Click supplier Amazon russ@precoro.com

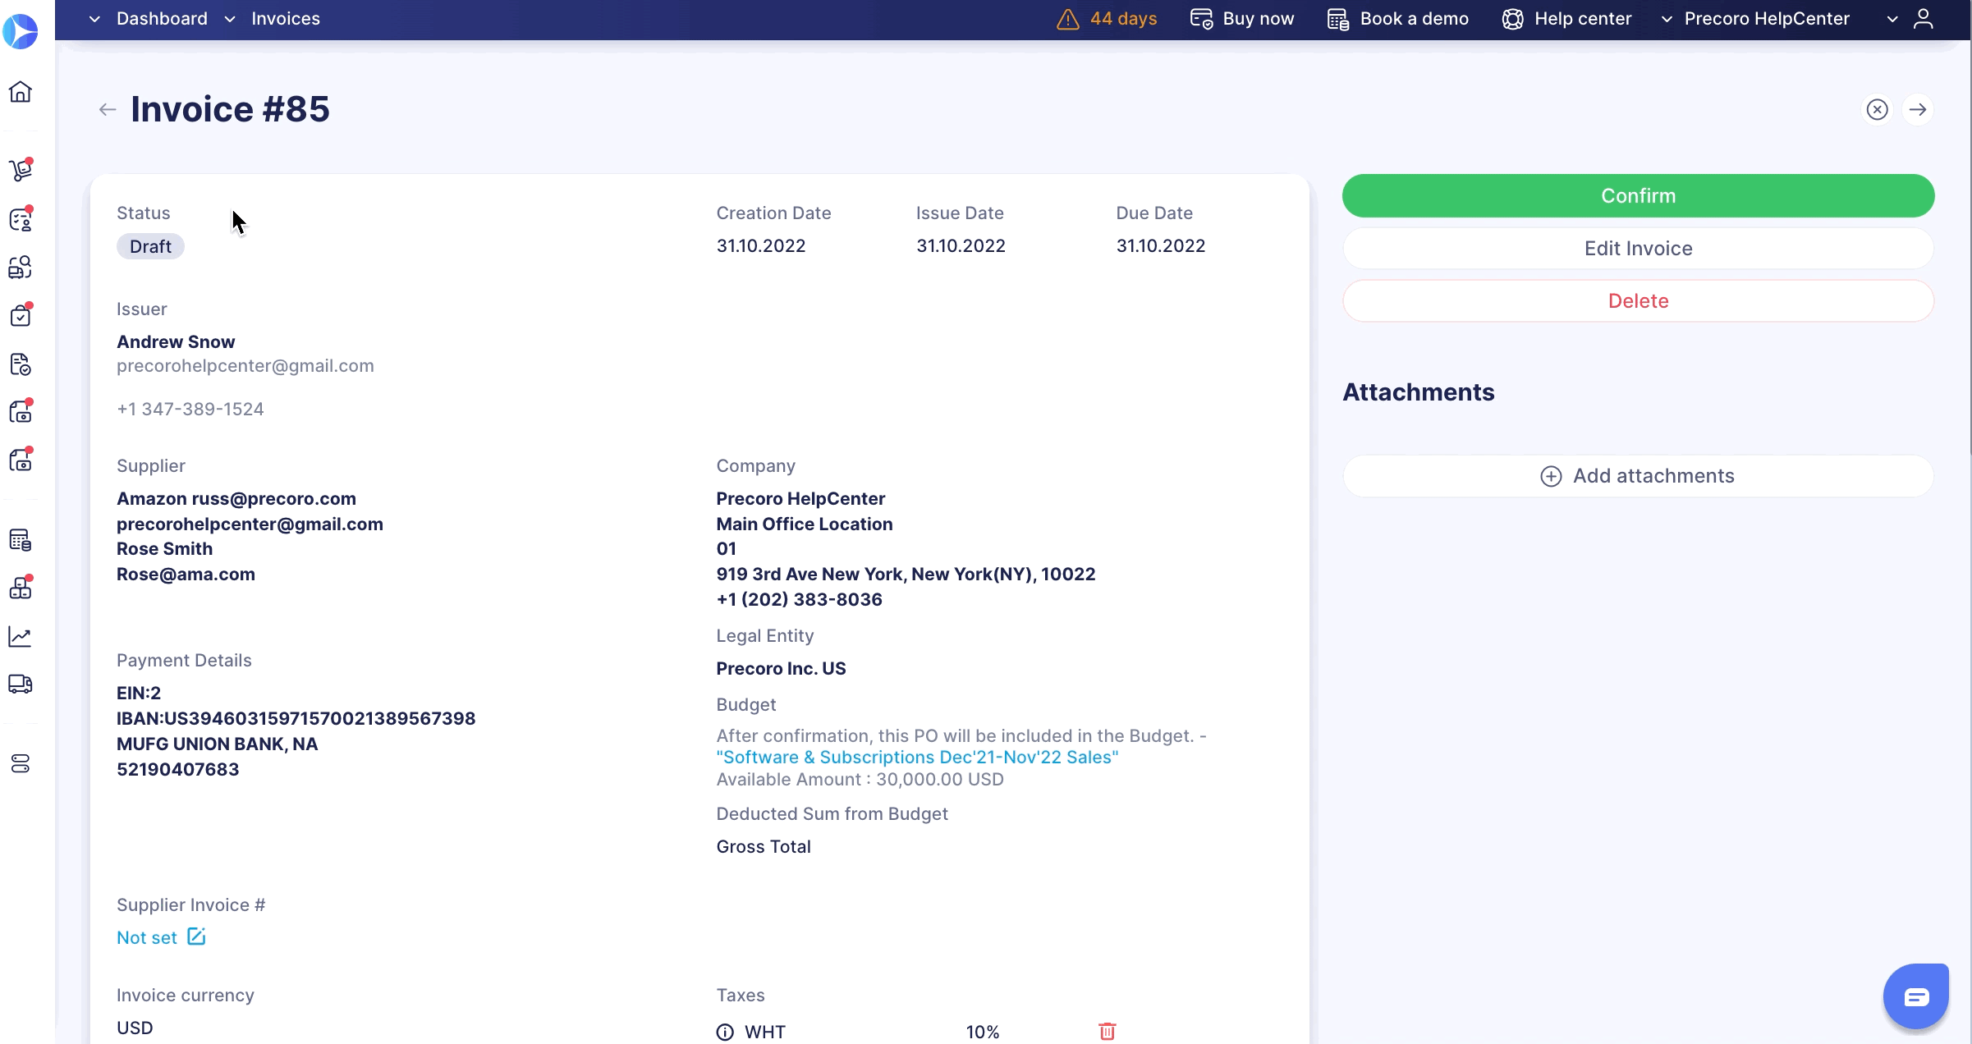(236, 498)
